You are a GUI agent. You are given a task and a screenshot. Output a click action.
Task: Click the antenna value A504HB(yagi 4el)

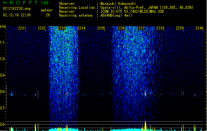click(116, 15)
